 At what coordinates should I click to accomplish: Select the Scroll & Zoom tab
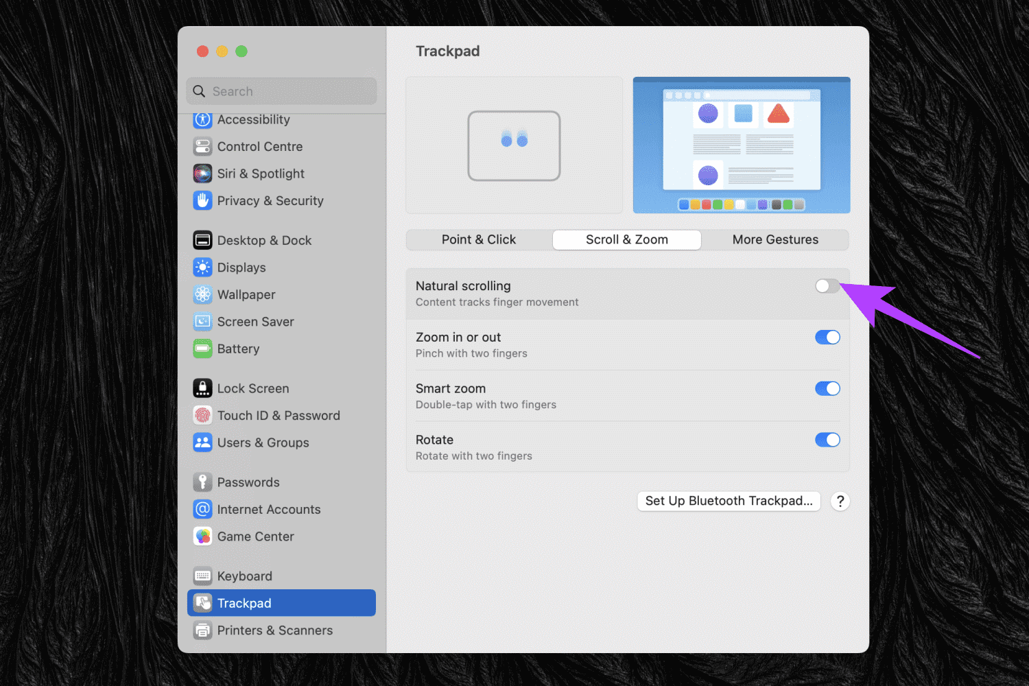[x=626, y=240]
